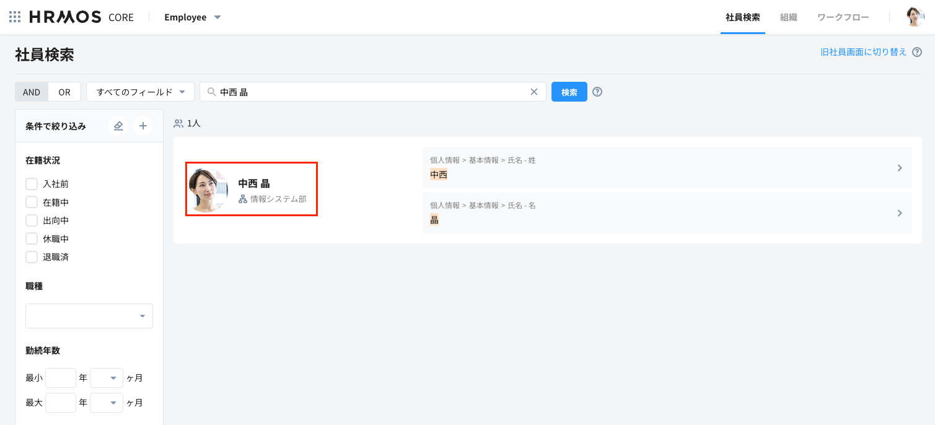Open the 氏名 - 名 result row arrow
This screenshot has height=425, width=935.
900,213
